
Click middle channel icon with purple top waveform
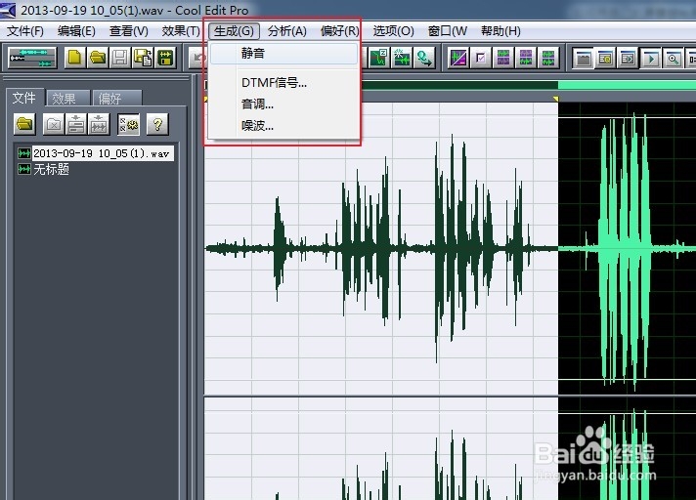click(x=526, y=58)
